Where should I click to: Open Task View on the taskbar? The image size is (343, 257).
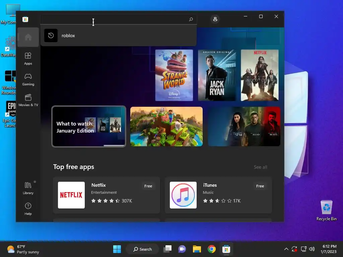tap(167, 249)
